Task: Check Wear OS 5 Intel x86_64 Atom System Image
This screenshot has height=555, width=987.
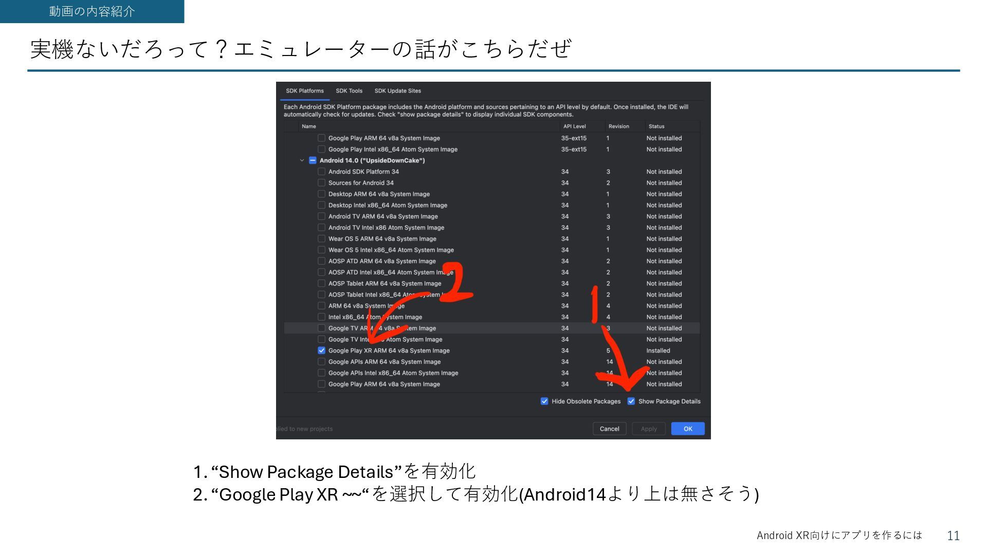Action: coord(321,250)
